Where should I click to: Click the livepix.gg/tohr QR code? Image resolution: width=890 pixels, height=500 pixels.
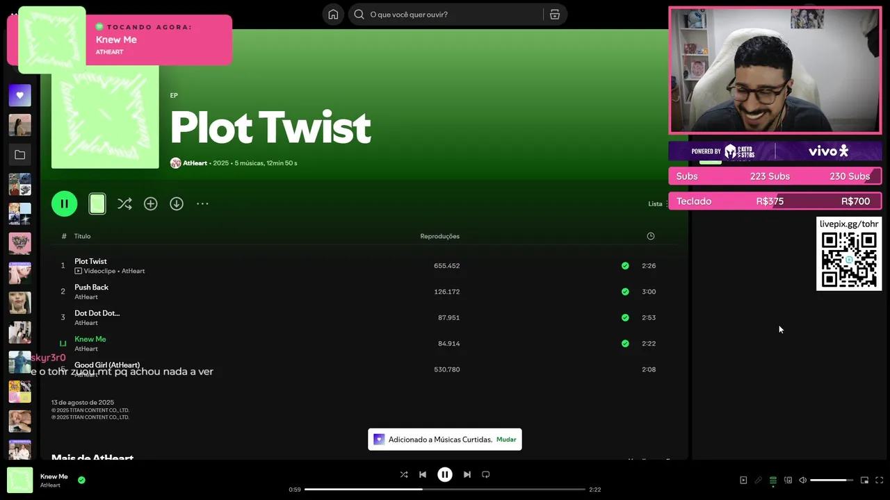[x=849, y=260]
